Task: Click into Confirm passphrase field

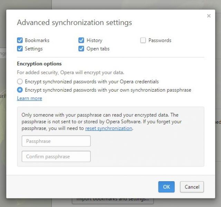Action: pyautogui.click(x=56, y=156)
